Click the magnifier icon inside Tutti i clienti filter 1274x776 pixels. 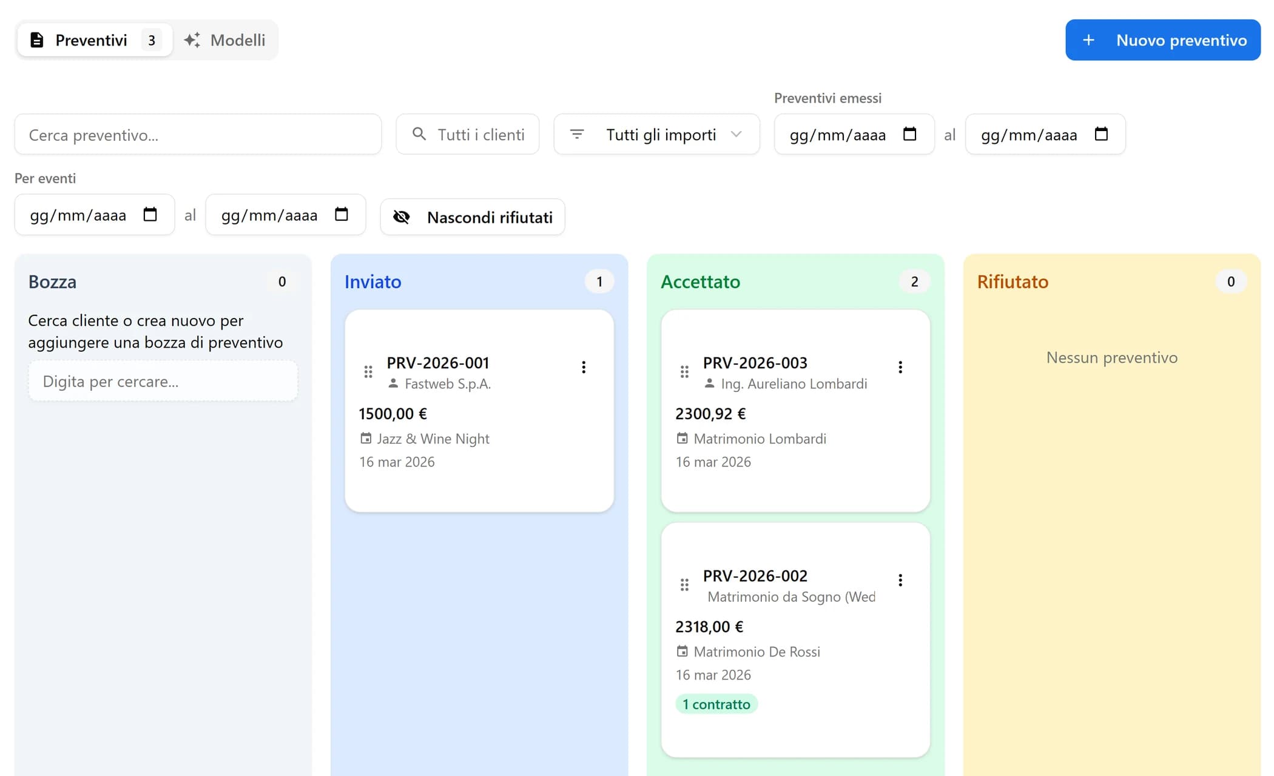pos(419,134)
